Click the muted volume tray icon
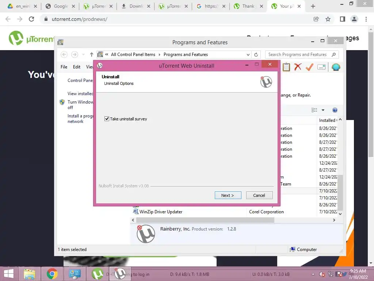Screen dimensions: 374x281 [322, 274]
